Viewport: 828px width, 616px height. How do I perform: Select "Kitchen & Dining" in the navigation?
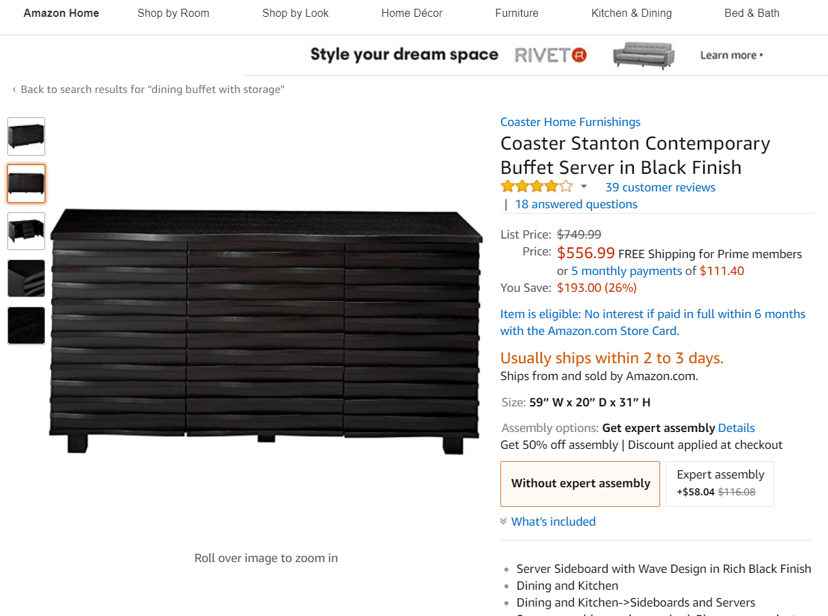click(631, 13)
